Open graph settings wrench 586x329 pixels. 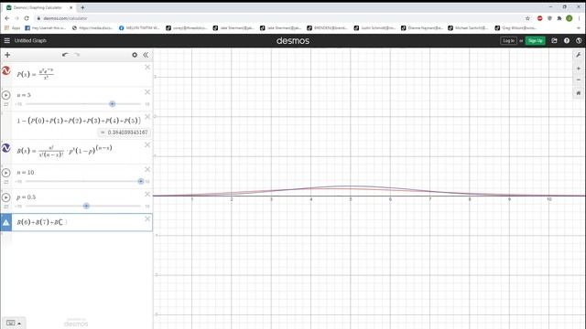pos(578,55)
